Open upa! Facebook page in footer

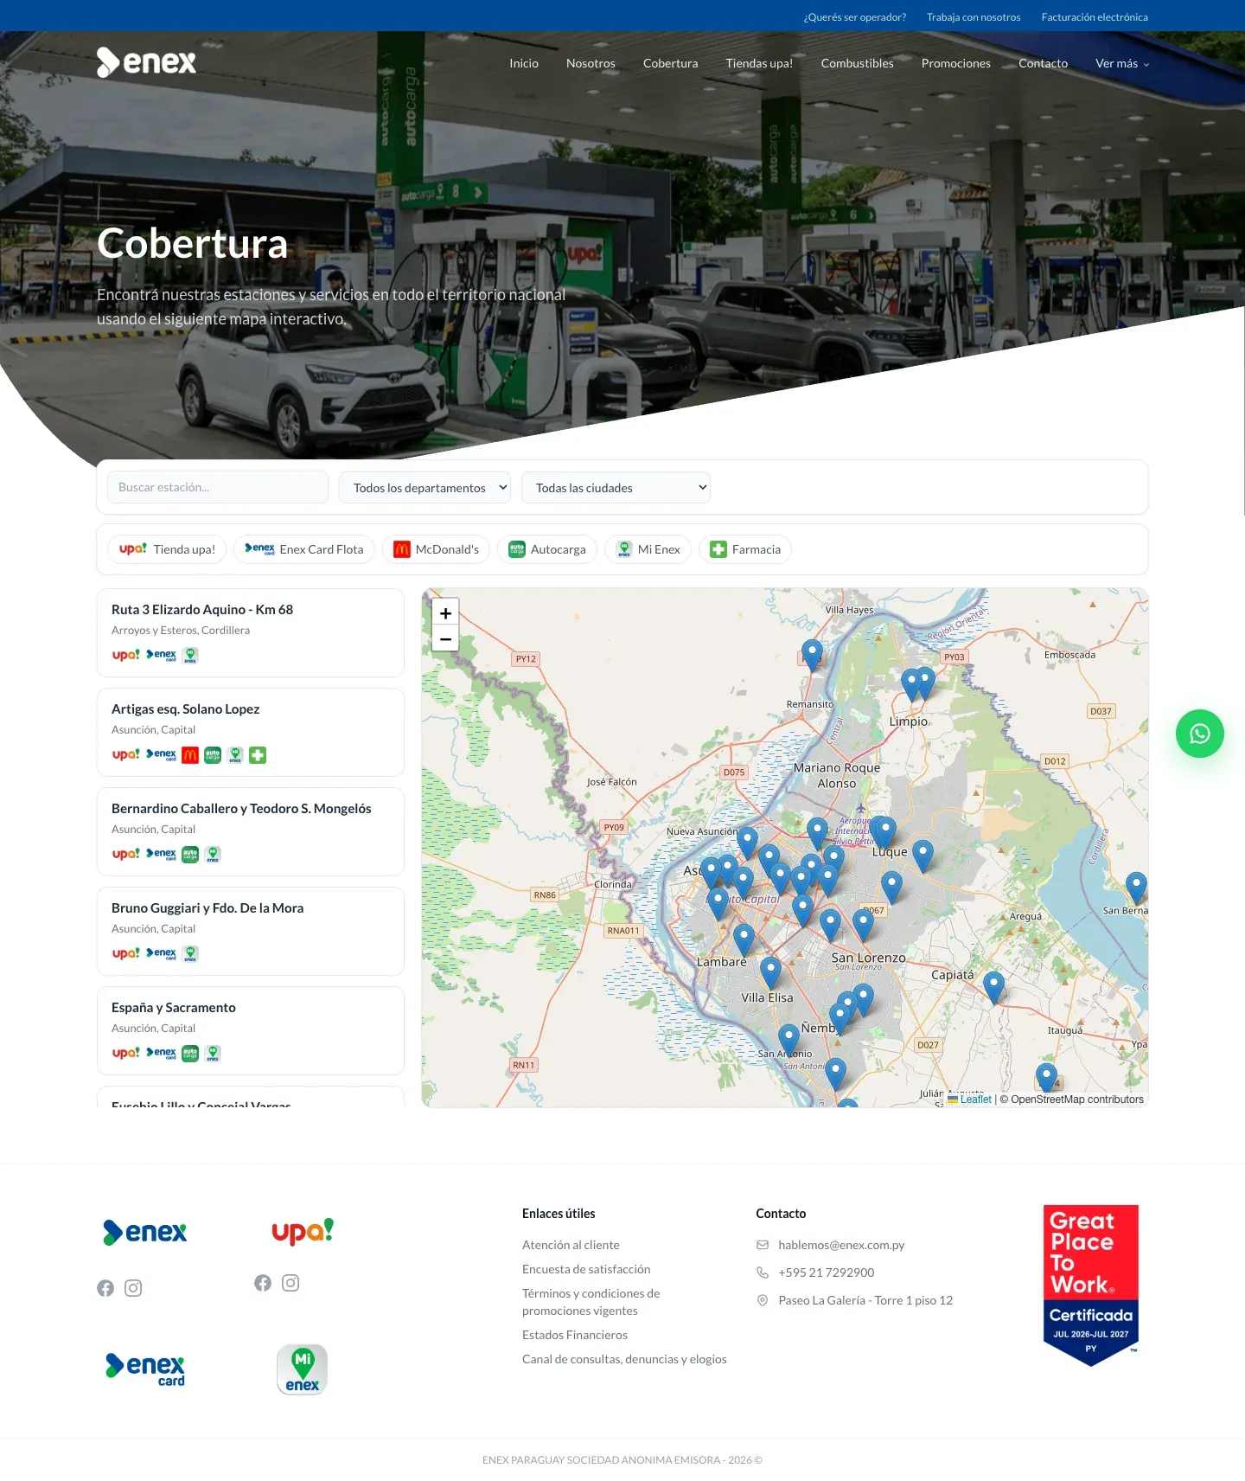click(x=263, y=1283)
